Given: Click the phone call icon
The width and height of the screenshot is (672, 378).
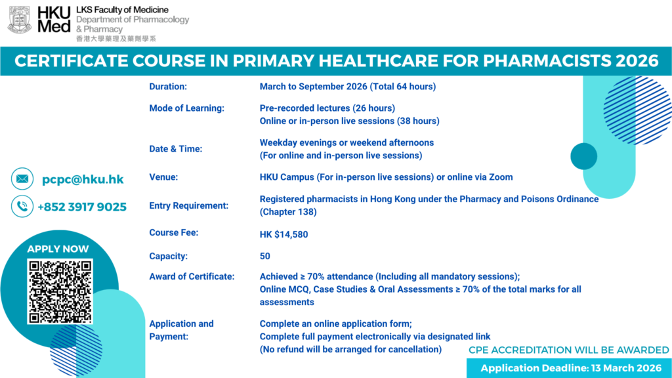Looking at the screenshot, I should (x=22, y=207).
